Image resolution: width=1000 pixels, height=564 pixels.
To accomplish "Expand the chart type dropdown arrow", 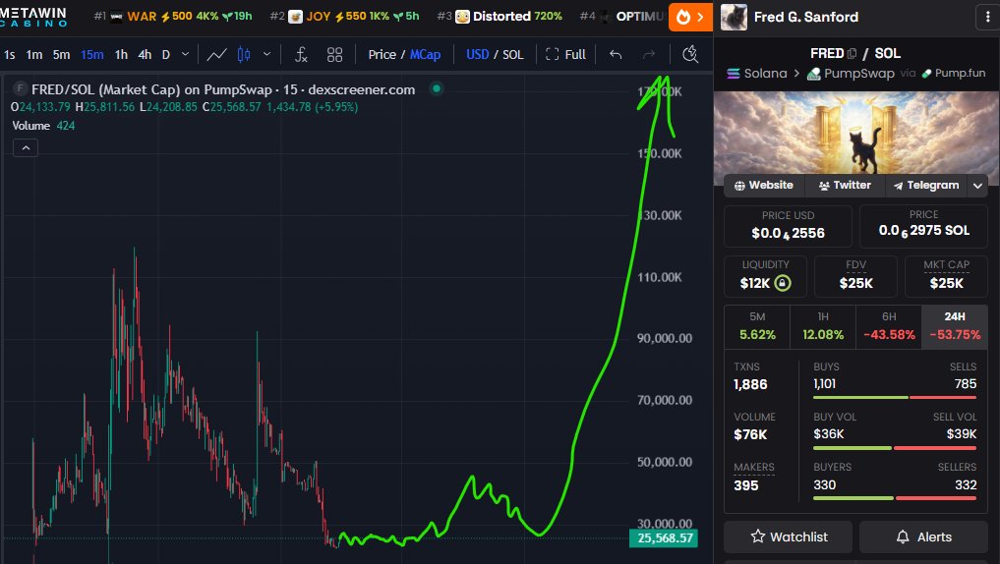I will coord(266,55).
